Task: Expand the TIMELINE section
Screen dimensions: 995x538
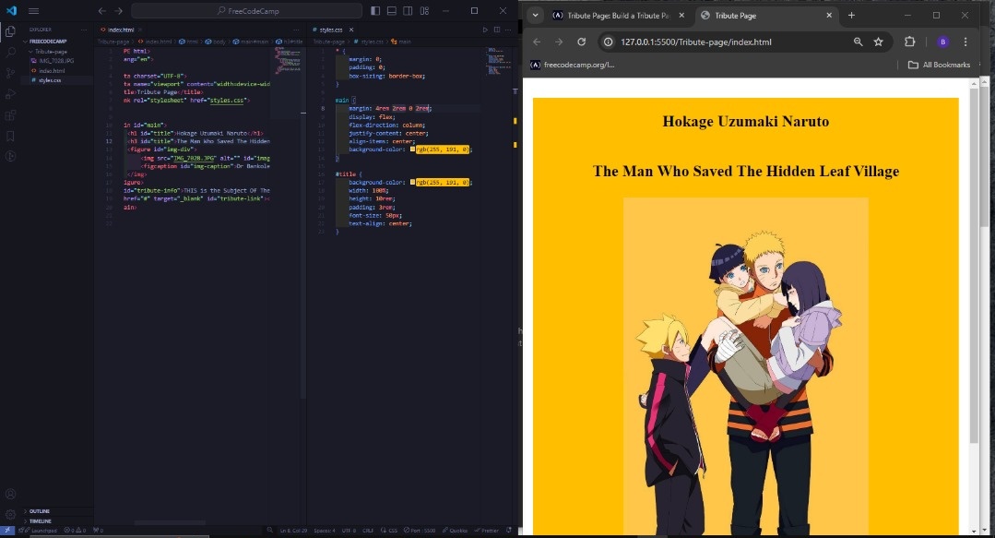Action: [x=40, y=520]
